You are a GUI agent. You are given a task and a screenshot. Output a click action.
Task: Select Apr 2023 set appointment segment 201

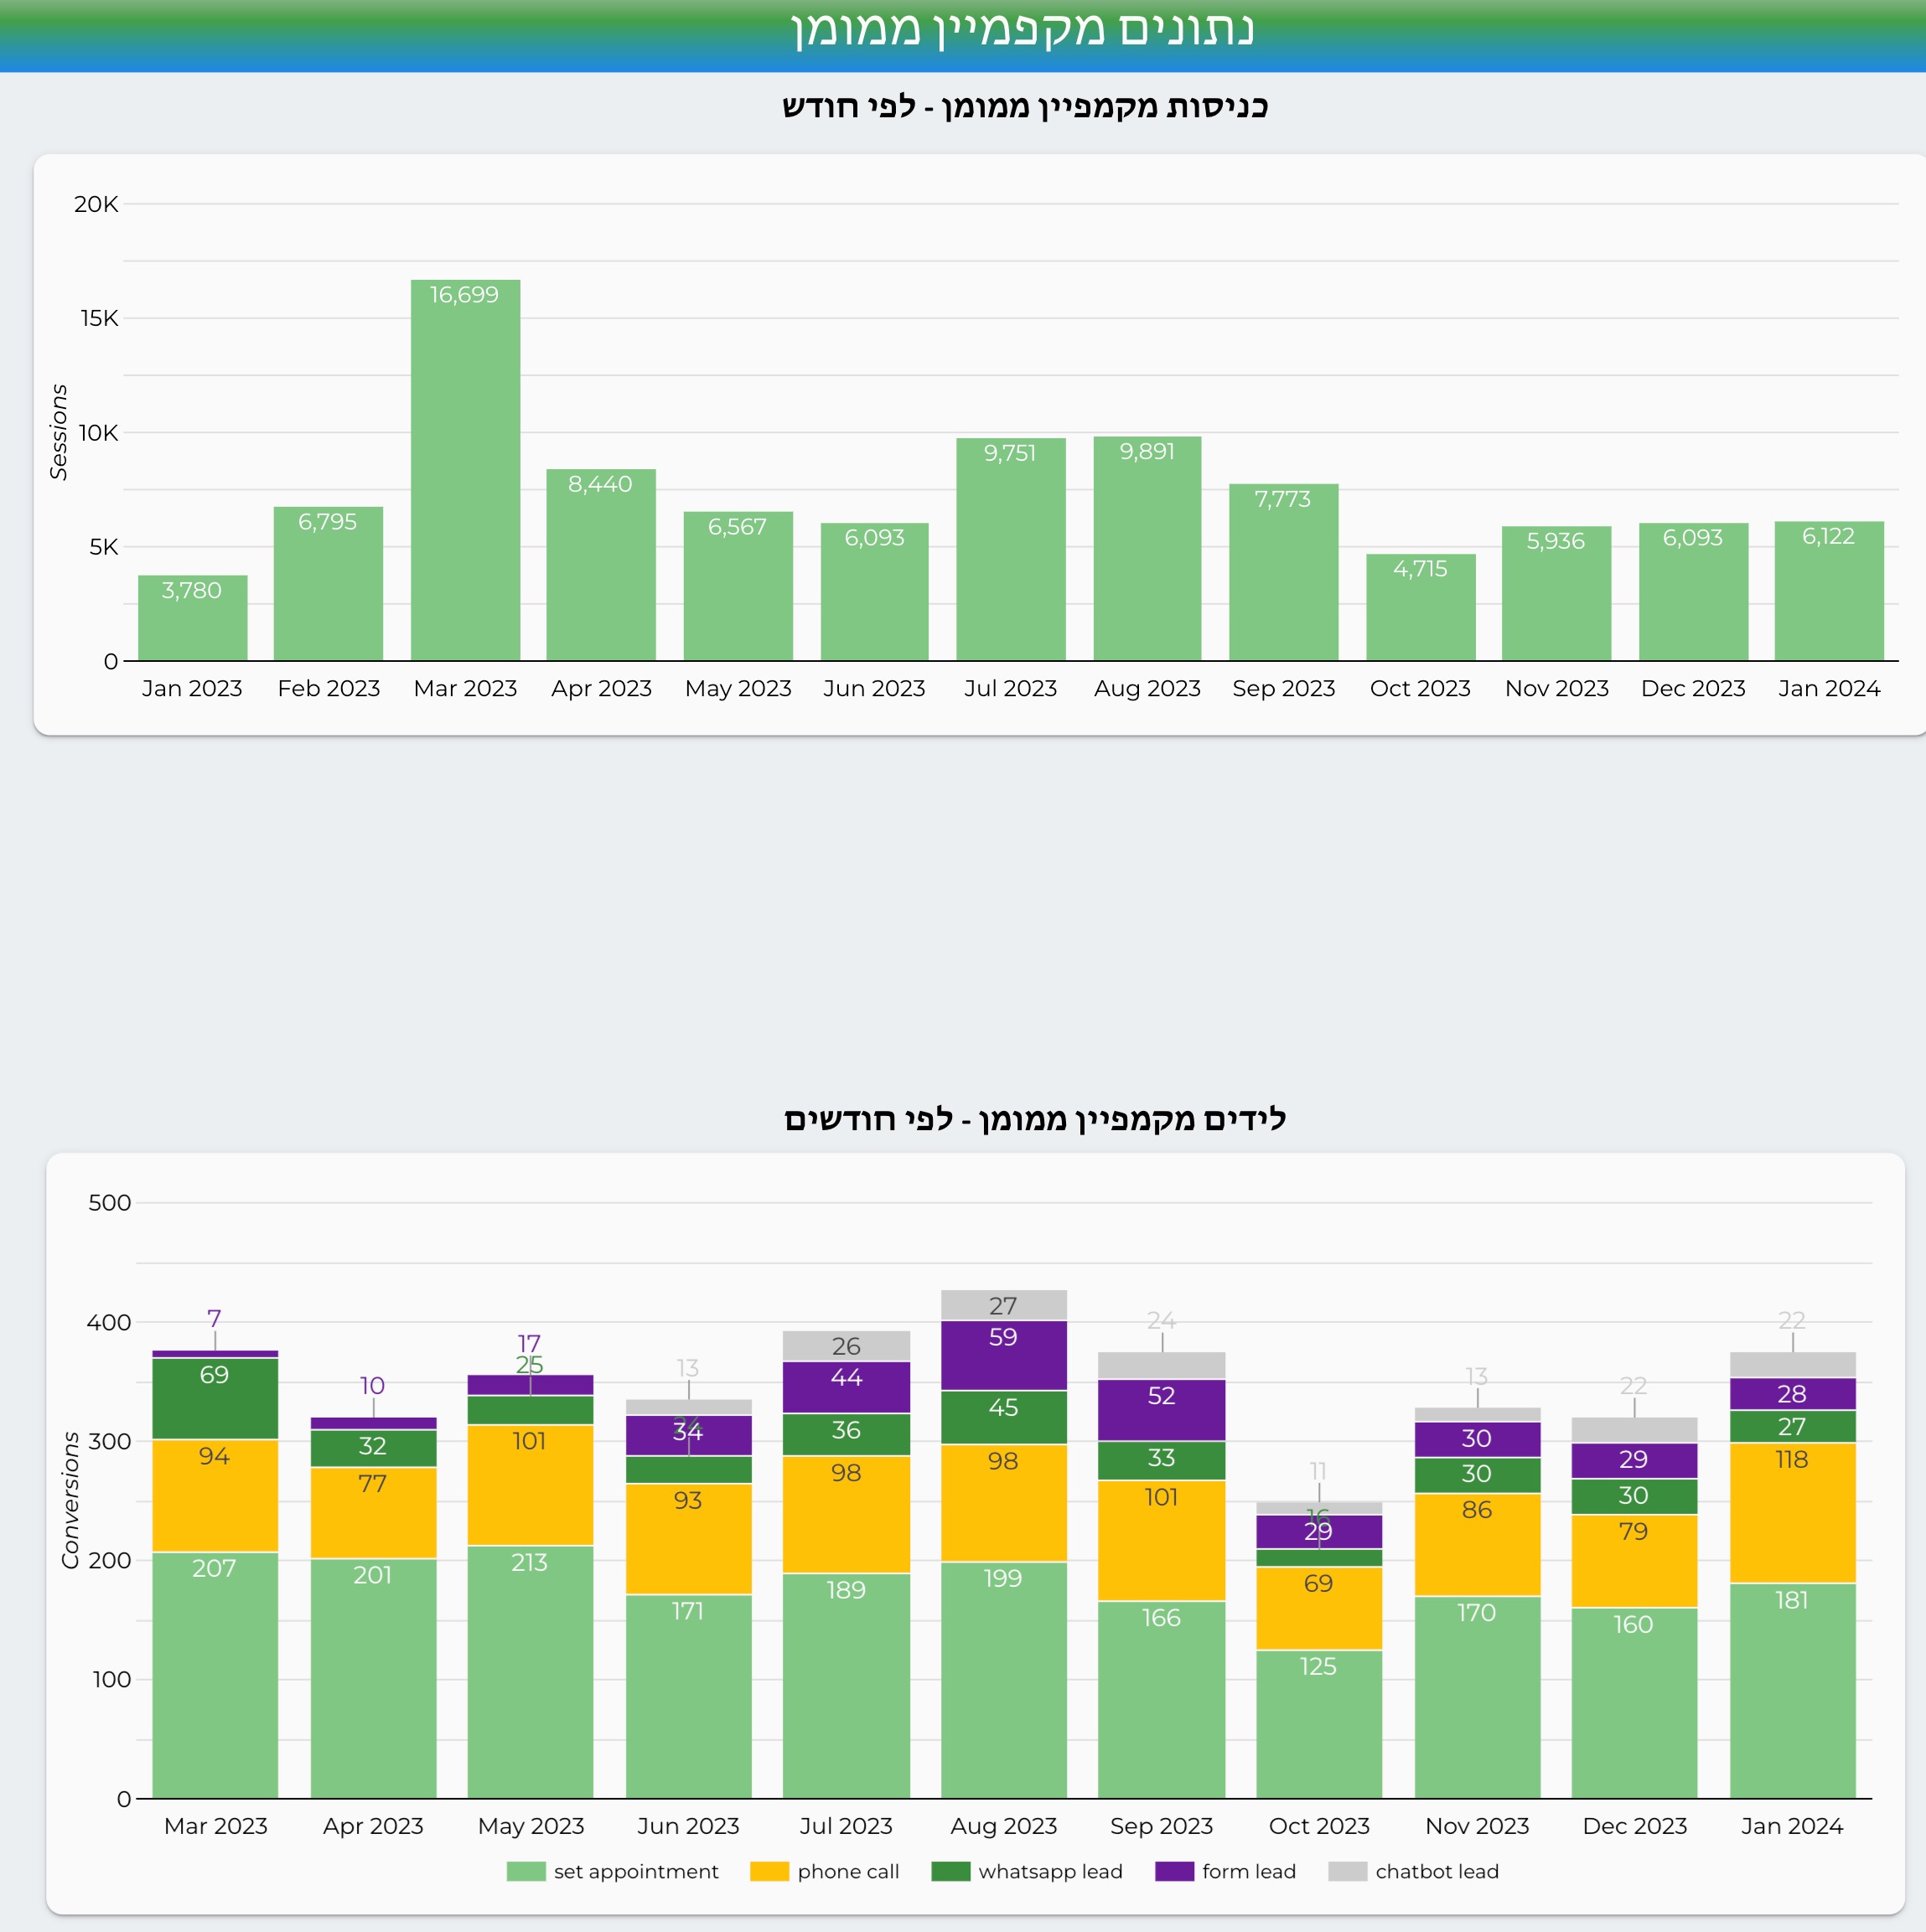click(373, 1678)
